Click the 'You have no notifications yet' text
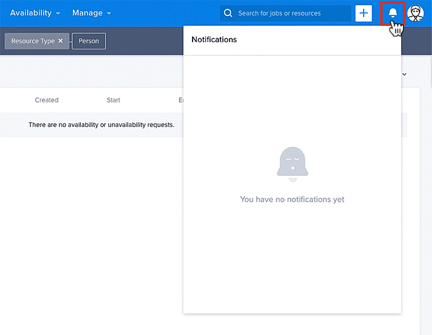 pyautogui.click(x=292, y=199)
